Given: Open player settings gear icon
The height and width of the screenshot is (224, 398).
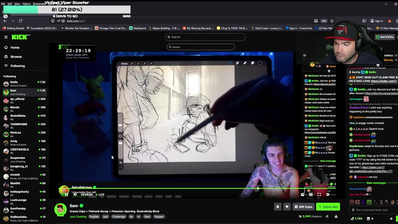Looking at the screenshot, I should click(327, 194).
